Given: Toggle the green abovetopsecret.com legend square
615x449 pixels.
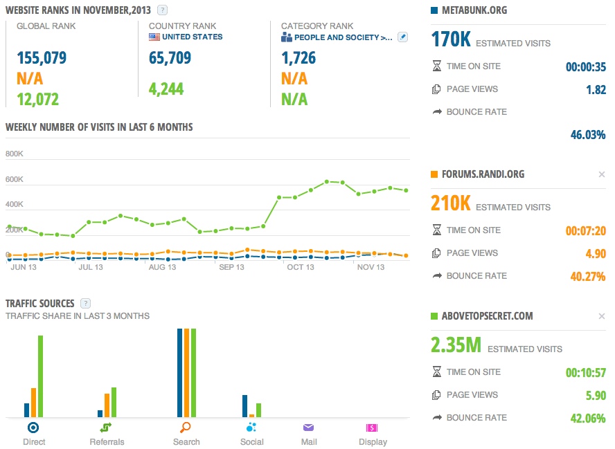Looking at the screenshot, I should coord(434,316).
